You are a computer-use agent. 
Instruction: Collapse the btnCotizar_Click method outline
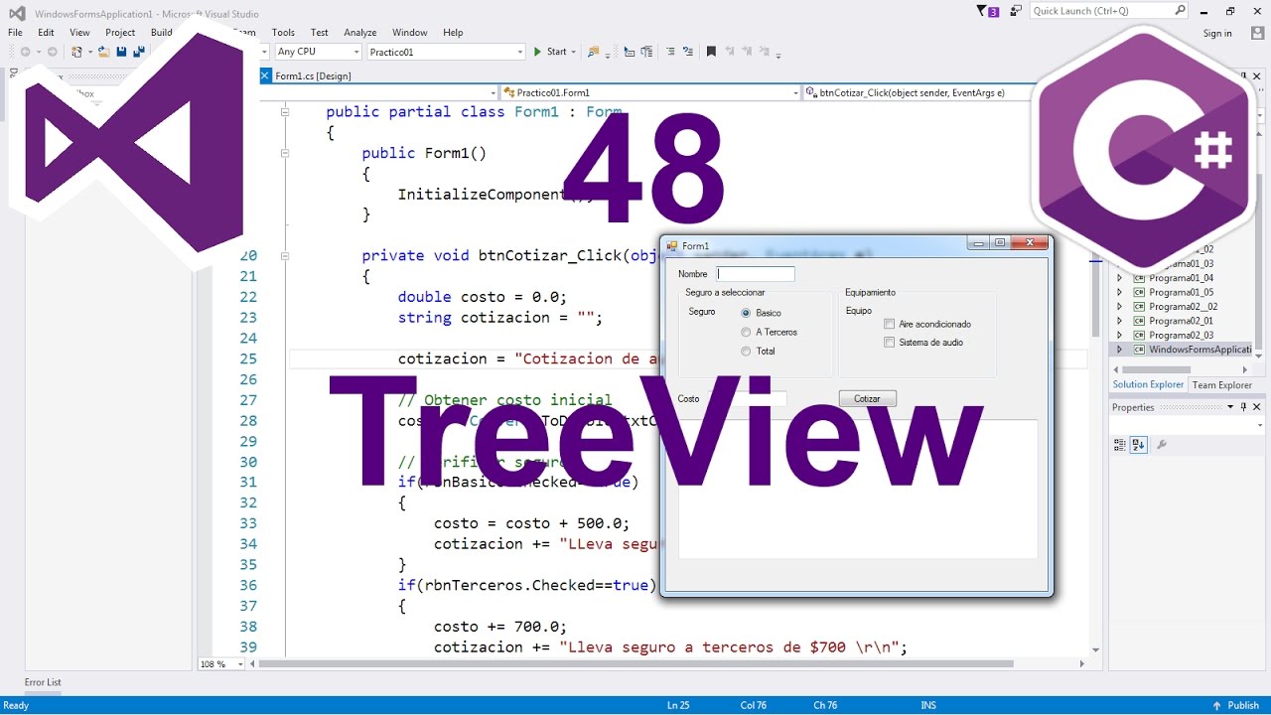tap(285, 255)
